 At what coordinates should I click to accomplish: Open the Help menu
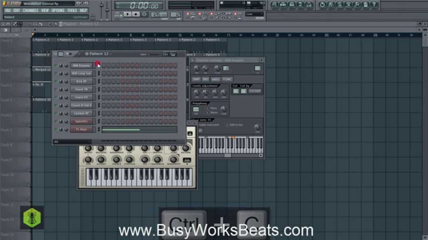(83, 11)
